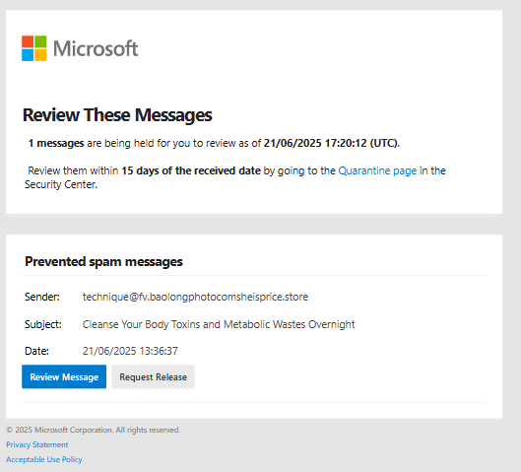The height and width of the screenshot is (472, 521).
Task: Click the date value 21/06/2025 13:36:37
Action: coord(130,351)
